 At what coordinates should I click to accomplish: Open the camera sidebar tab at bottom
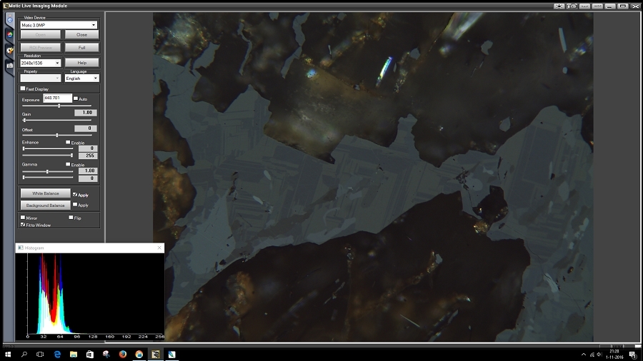click(x=9, y=65)
